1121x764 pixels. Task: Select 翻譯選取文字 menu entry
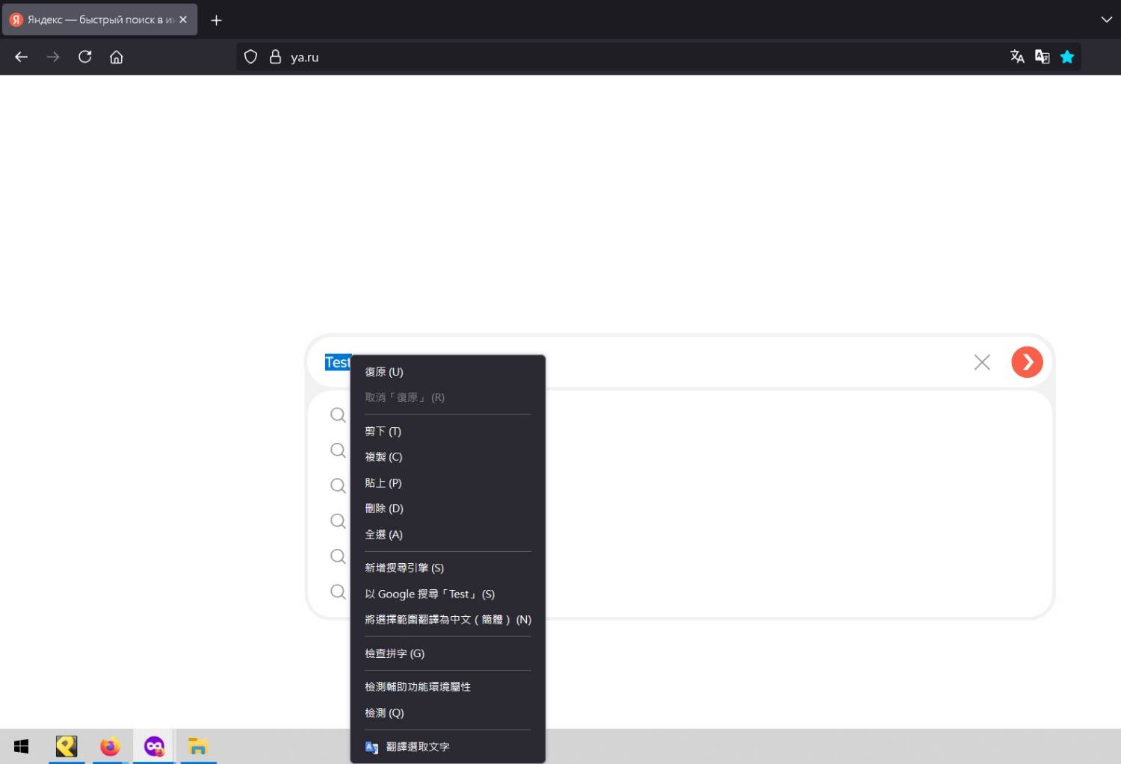(448, 747)
